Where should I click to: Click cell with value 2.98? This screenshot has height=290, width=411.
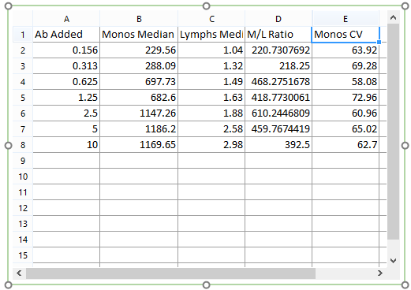(x=211, y=145)
